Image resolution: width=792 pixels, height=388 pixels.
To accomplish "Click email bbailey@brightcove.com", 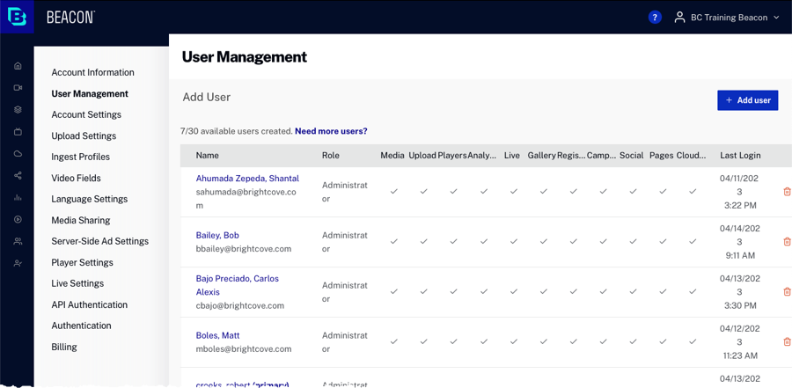I will click(244, 249).
